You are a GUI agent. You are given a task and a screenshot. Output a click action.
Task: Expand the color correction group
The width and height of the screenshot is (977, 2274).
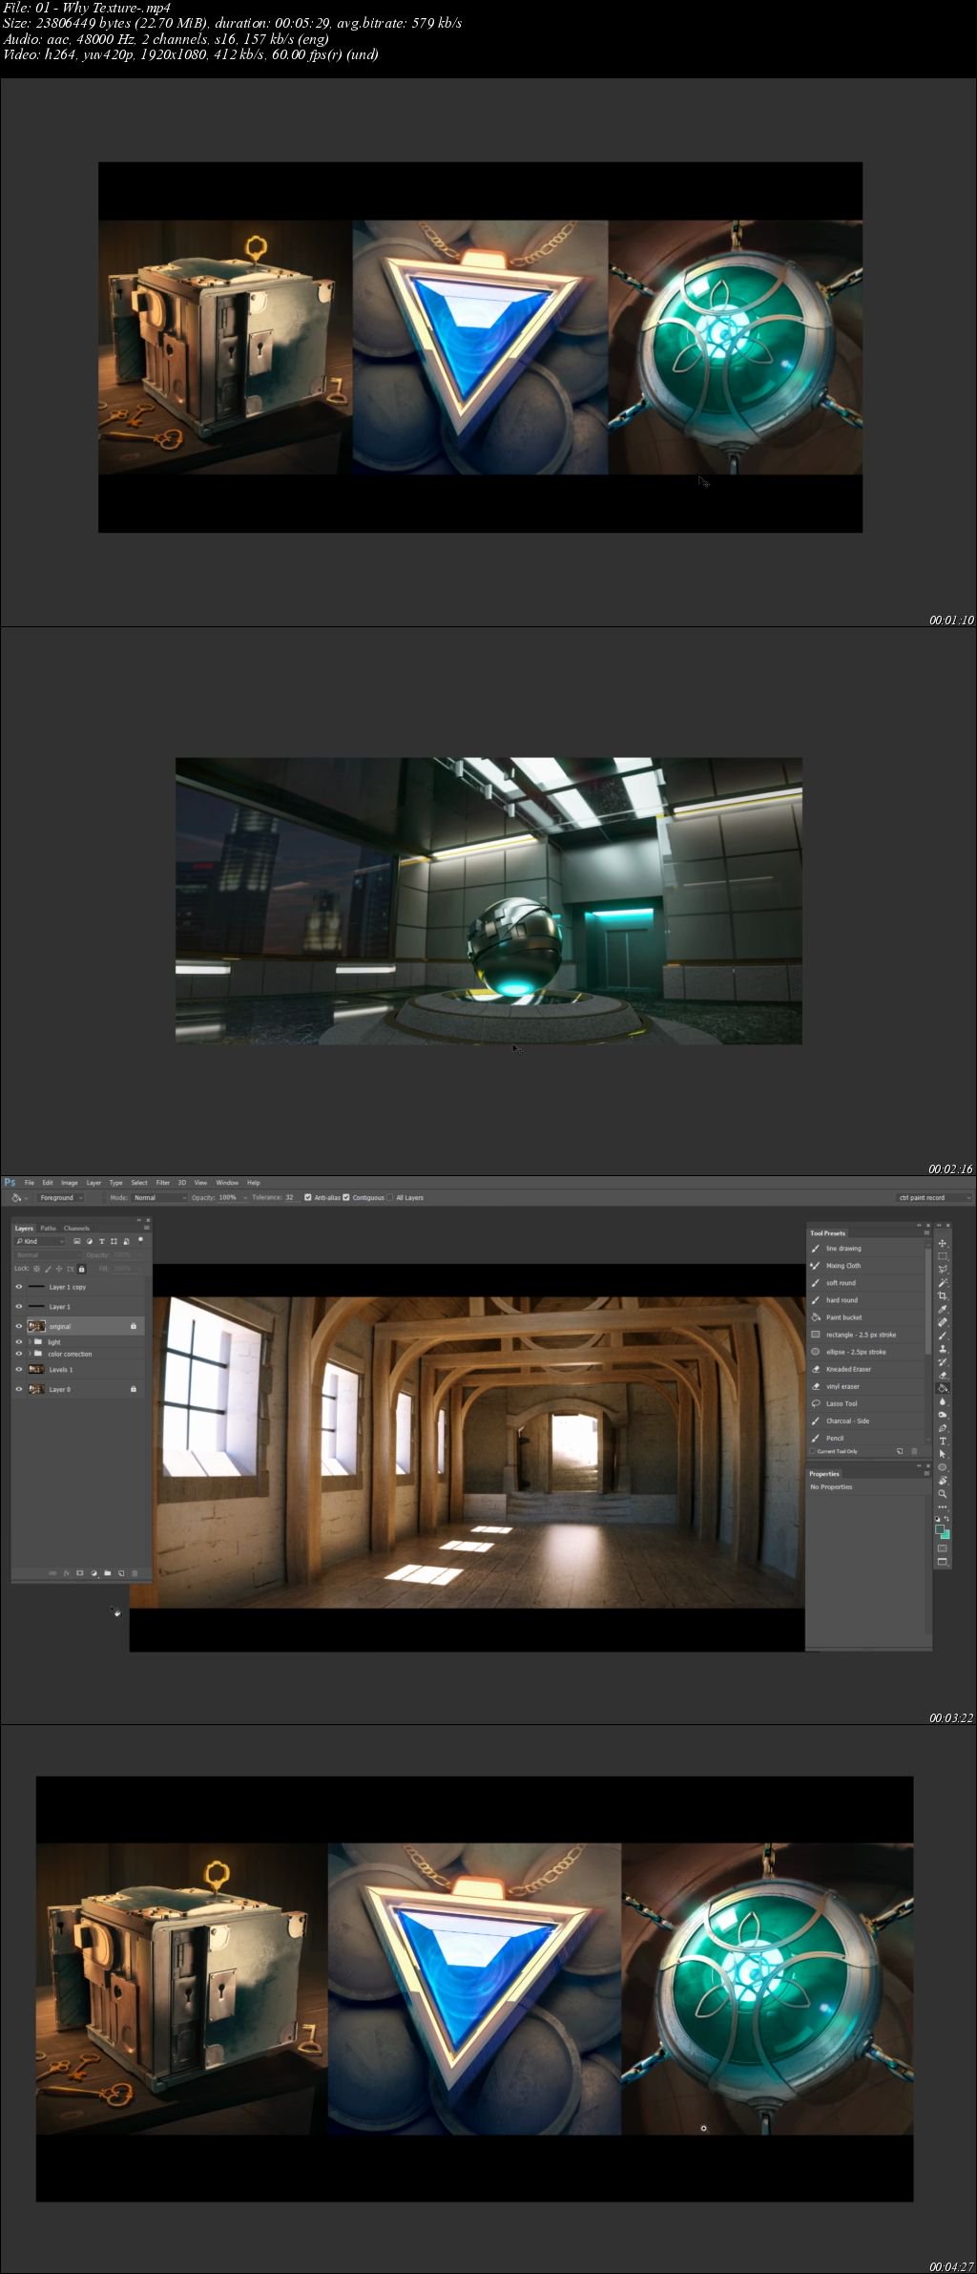[x=30, y=1354]
